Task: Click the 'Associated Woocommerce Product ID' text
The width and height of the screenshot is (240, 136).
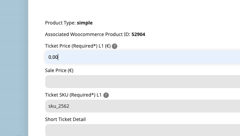Action: [88, 34]
